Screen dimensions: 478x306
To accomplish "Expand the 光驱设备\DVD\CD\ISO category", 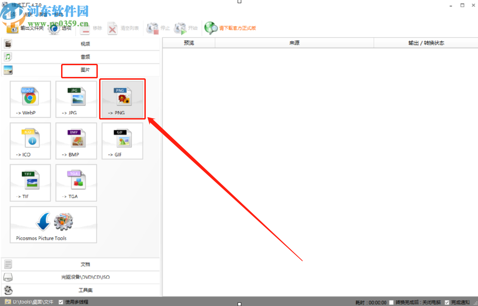I will pos(81,277).
